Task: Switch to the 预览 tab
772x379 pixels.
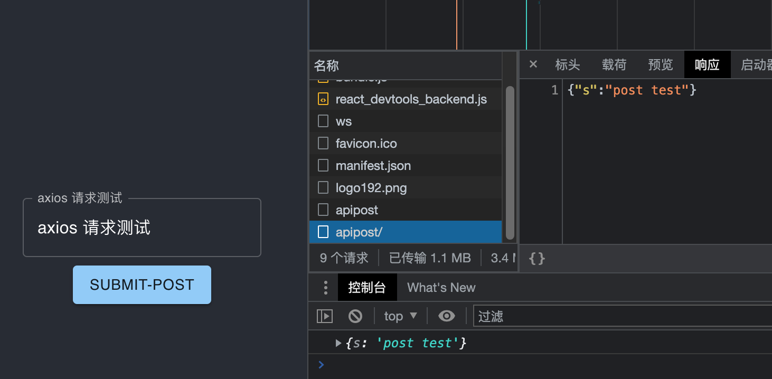Action: [x=660, y=64]
